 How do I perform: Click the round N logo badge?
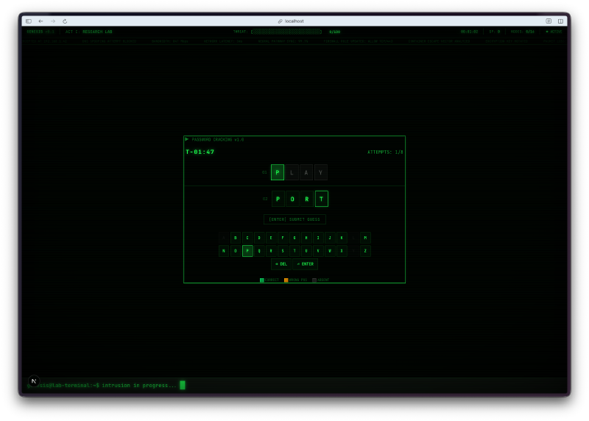(x=33, y=381)
